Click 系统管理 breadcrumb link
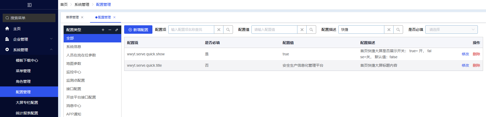This screenshot has height=117, width=486. tap(82, 4)
